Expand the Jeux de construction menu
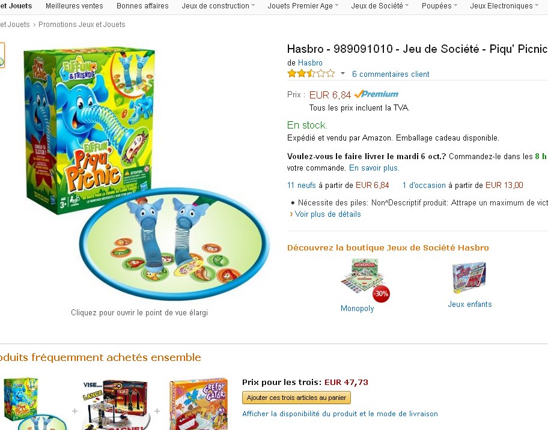Image resolution: width=548 pixels, height=430 pixels. 218,5
